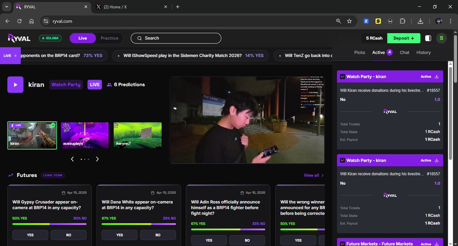Open the Picks tab
The width and height of the screenshot is (458, 246).
point(360,53)
